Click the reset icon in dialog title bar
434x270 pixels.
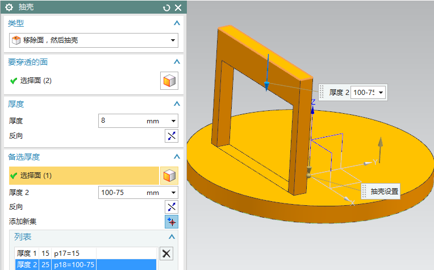click(166, 8)
